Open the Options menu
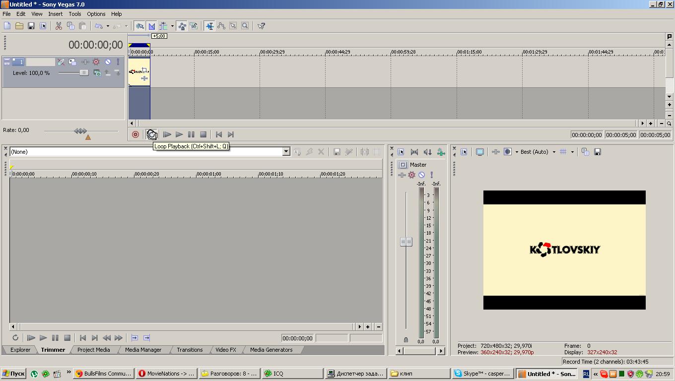 [x=96, y=14]
